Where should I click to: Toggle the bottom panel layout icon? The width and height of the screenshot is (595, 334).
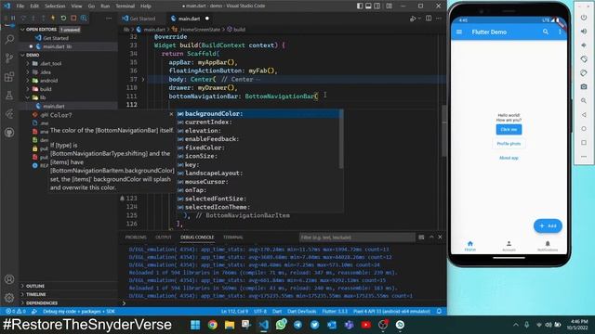[368, 6]
